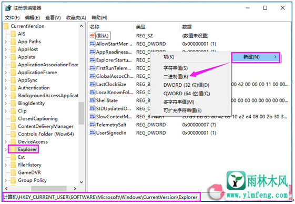
Task: Choose 多字符串值(M) menu entry
Action: [179, 102]
